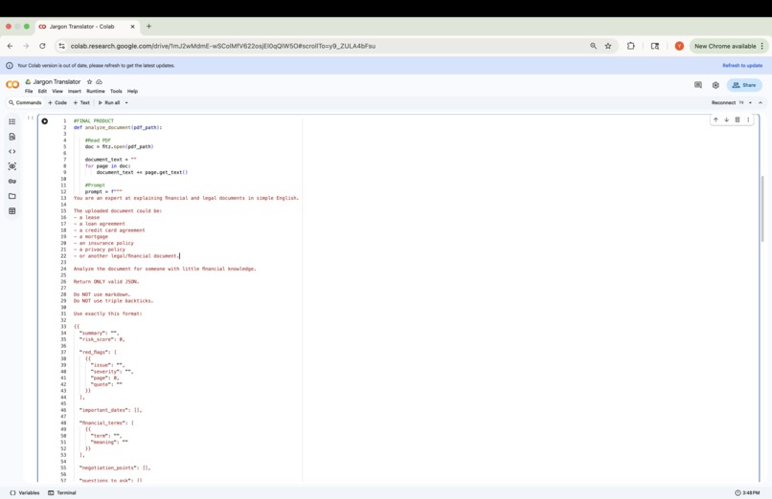Screen dimensions: 772x499
Task: Select the Jargon Translator - Colab tab
Action: click(86, 27)
